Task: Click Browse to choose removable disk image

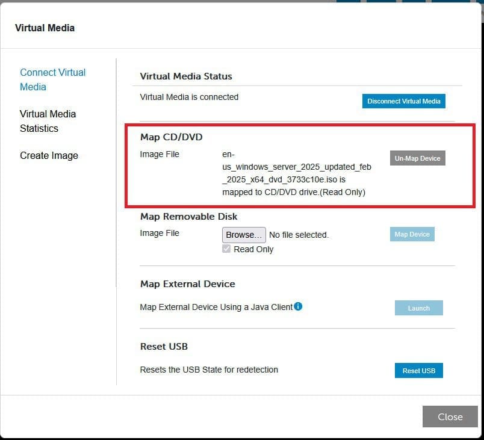Action: (244, 235)
